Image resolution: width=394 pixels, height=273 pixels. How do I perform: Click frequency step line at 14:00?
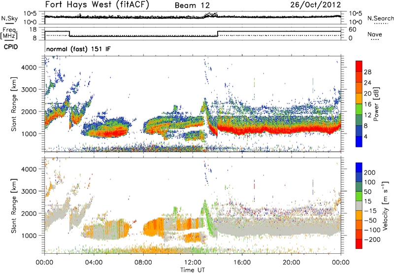tap(218, 34)
